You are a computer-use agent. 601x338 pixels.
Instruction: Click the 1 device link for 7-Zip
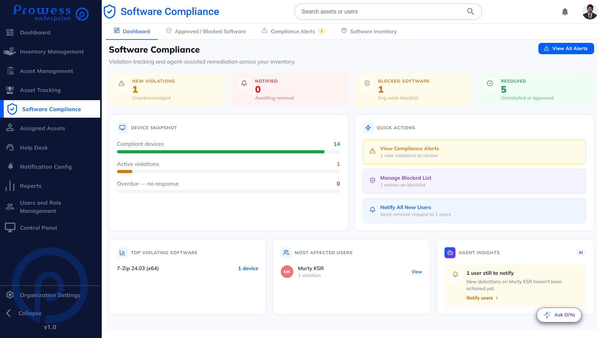point(248,269)
